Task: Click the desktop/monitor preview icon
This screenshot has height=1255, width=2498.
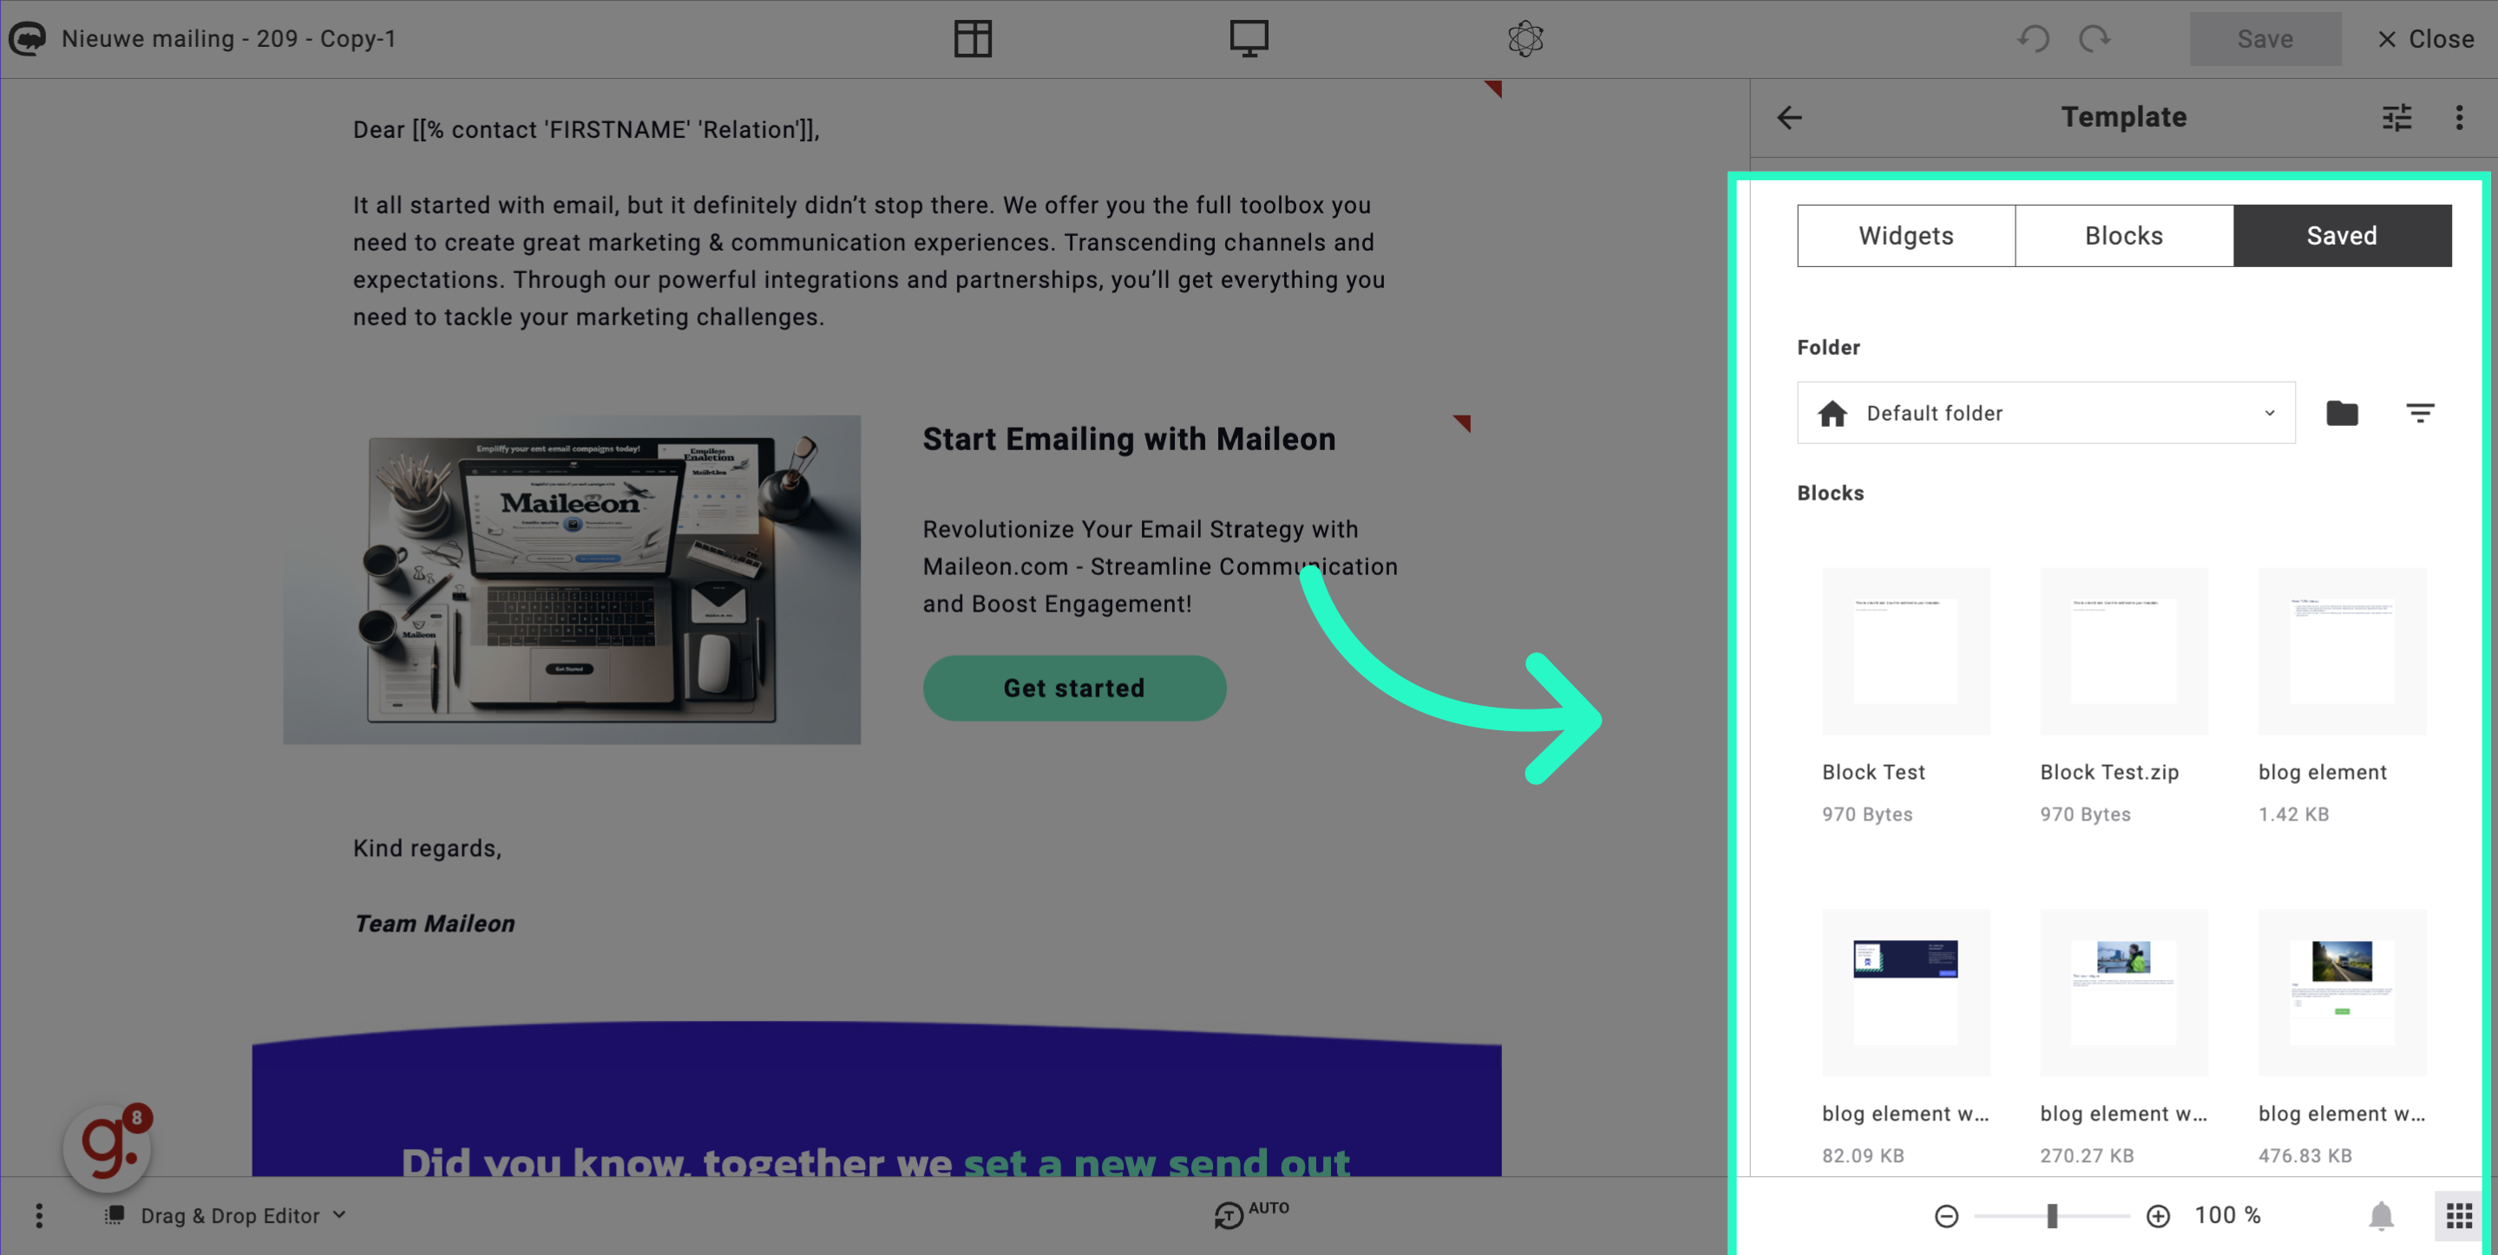Action: (1249, 36)
